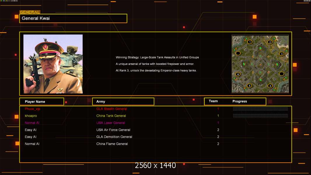Select start position 6 on the map

click(x=238, y=74)
